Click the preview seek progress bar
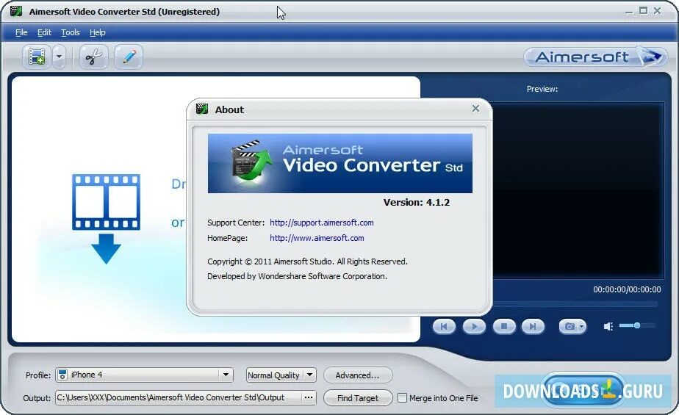Viewport: 679px width, 415px height. pyautogui.click(x=575, y=304)
